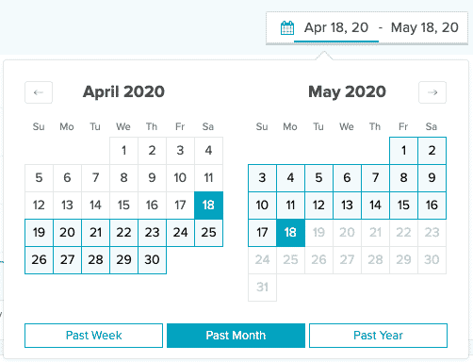Choose April 1 as the date
This screenshot has height=362, width=473.
pos(123,151)
